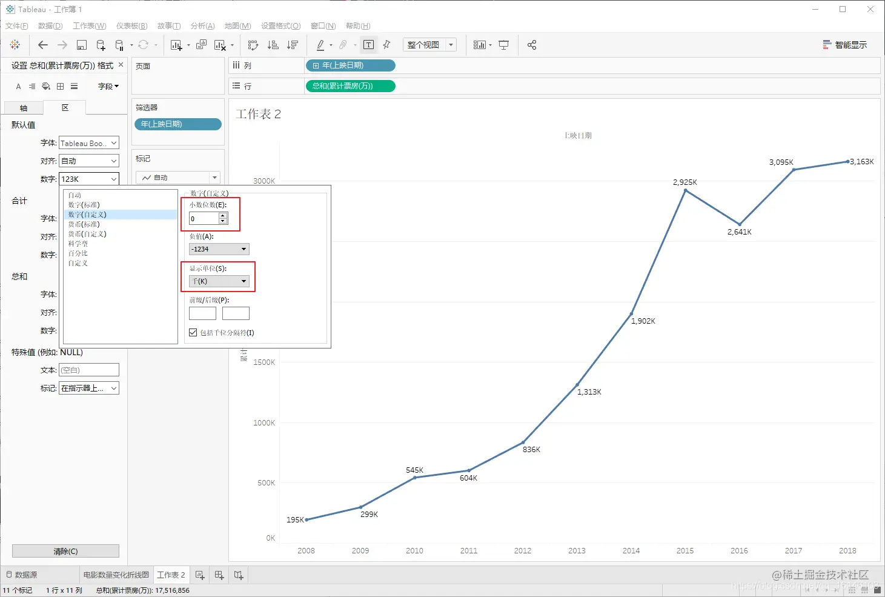Image resolution: width=885 pixels, height=597 pixels.
Task: Click the highlight pen icon
Action: 320,45
